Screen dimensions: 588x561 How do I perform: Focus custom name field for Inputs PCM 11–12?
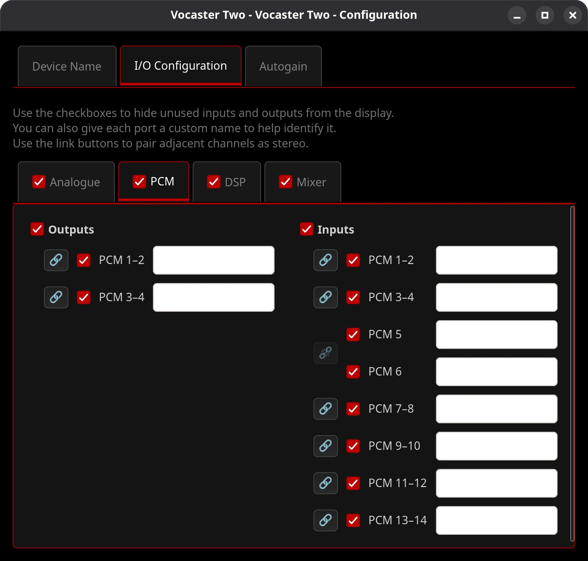(497, 483)
